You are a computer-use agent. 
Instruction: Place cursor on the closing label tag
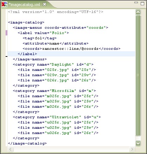[27, 54]
